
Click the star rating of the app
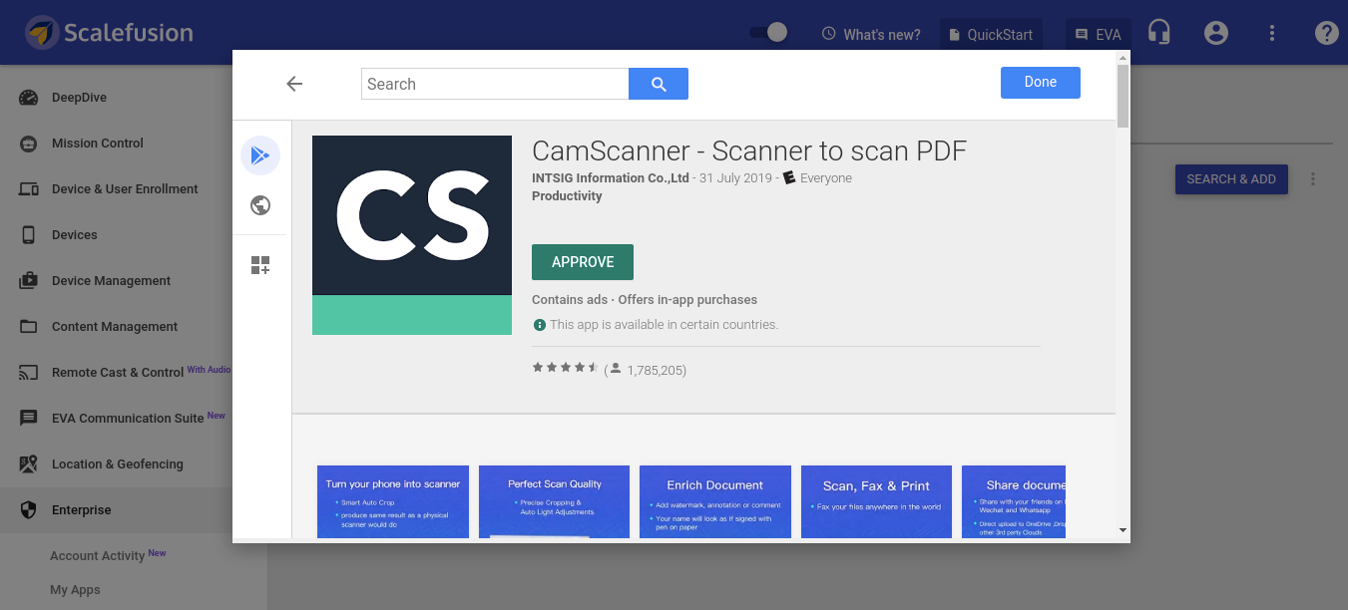pyautogui.click(x=565, y=368)
